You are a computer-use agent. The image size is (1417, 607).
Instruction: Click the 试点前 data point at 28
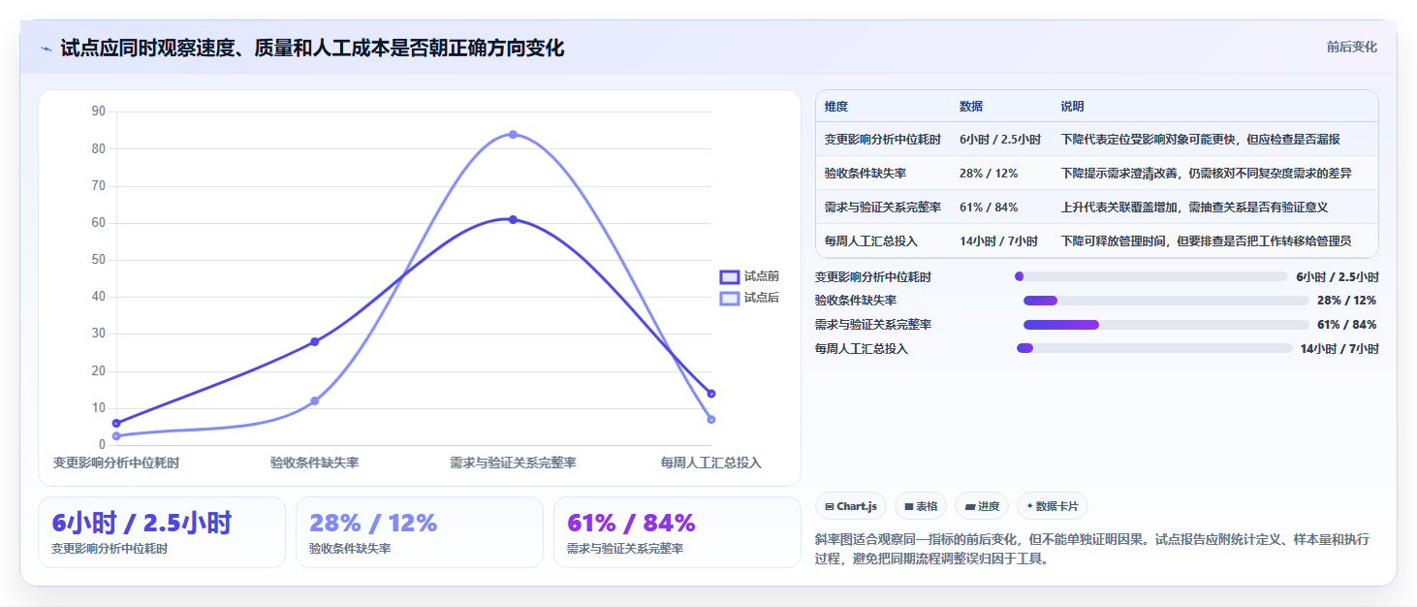coord(315,341)
